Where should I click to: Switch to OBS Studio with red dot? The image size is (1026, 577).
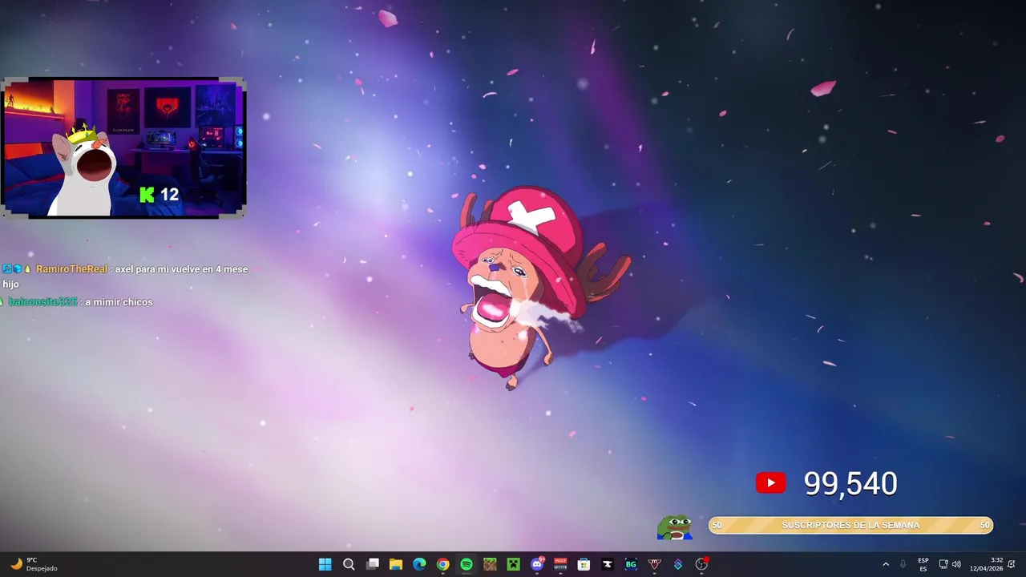[702, 564]
